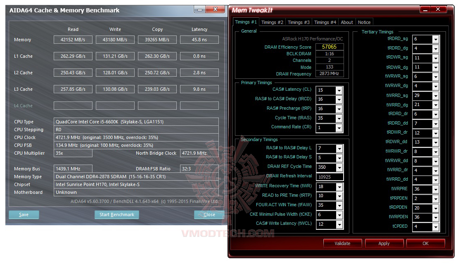Screen dimensions: 460x264
Task: Expand the tWRPRE dropdown
Action: (x=436, y=189)
